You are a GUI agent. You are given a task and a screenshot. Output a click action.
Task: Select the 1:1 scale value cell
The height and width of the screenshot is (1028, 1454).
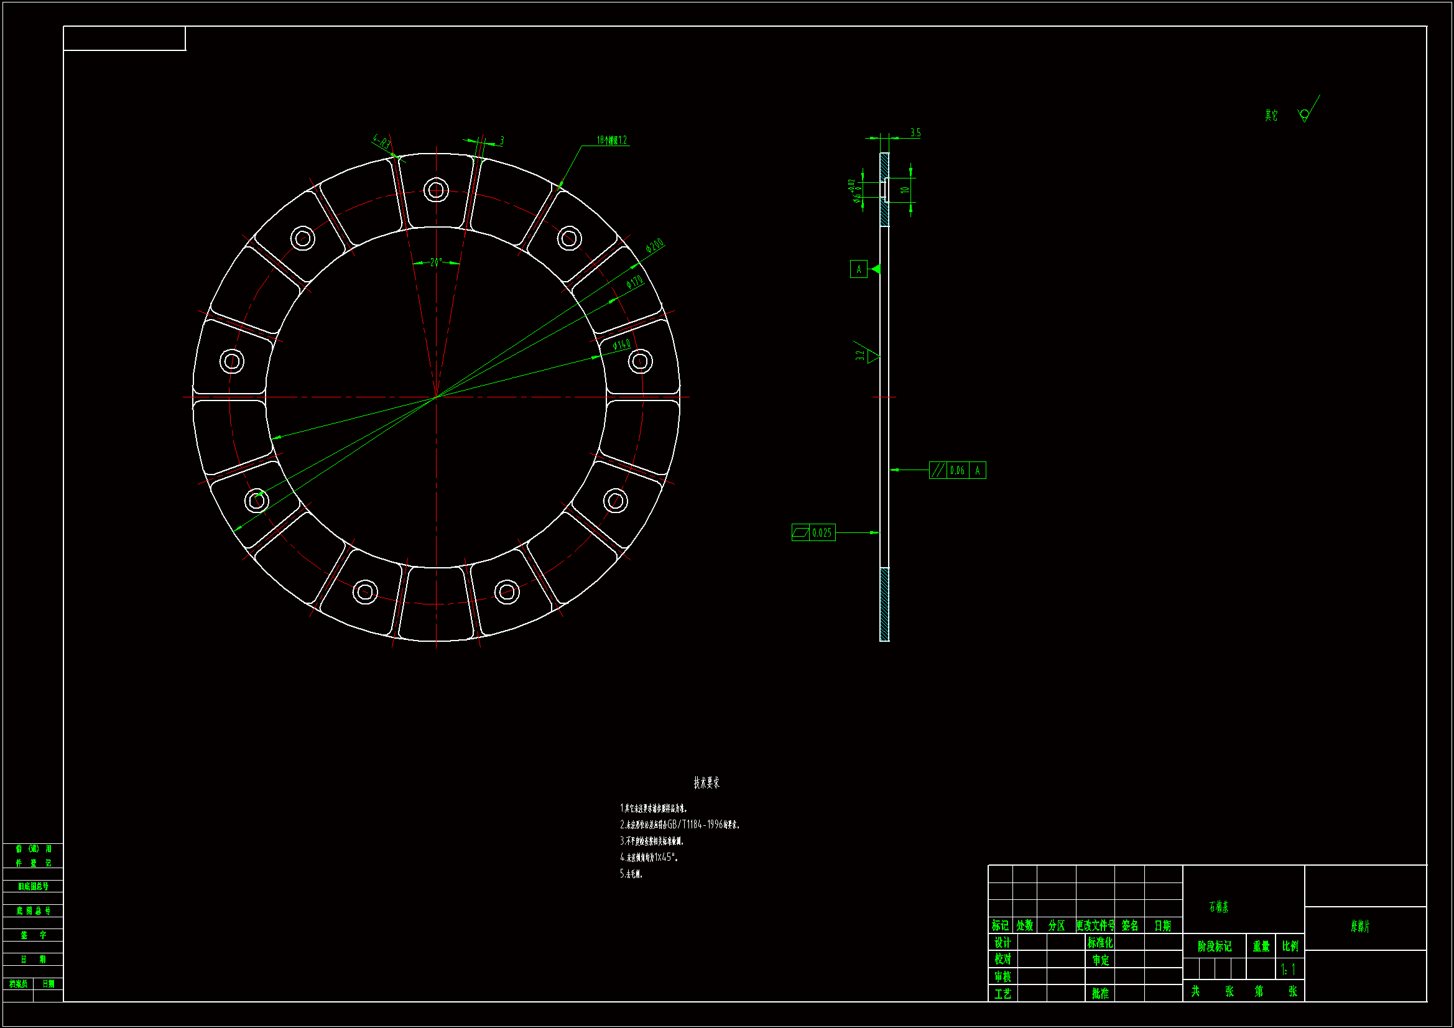click(1288, 969)
